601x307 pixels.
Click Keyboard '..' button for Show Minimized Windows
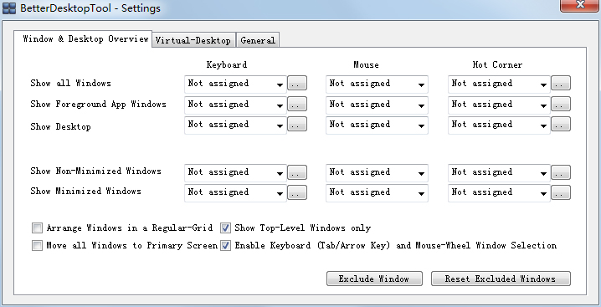click(x=297, y=192)
